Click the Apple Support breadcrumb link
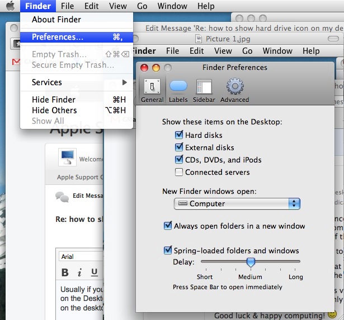This screenshot has height=320, width=344. 79,177
